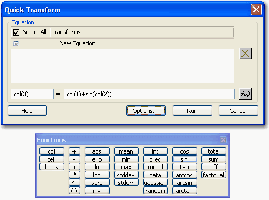Insert the total function

pos(214,151)
